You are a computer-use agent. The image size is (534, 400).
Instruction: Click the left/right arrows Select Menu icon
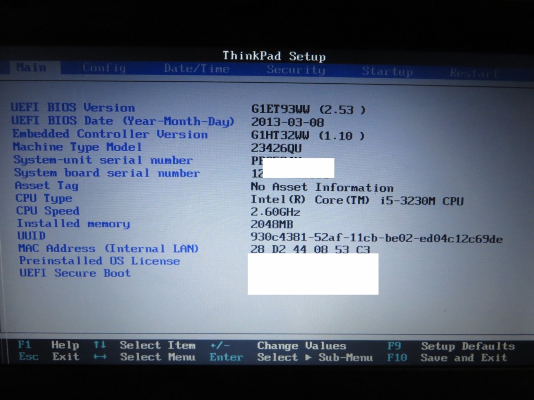coord(99,357)
